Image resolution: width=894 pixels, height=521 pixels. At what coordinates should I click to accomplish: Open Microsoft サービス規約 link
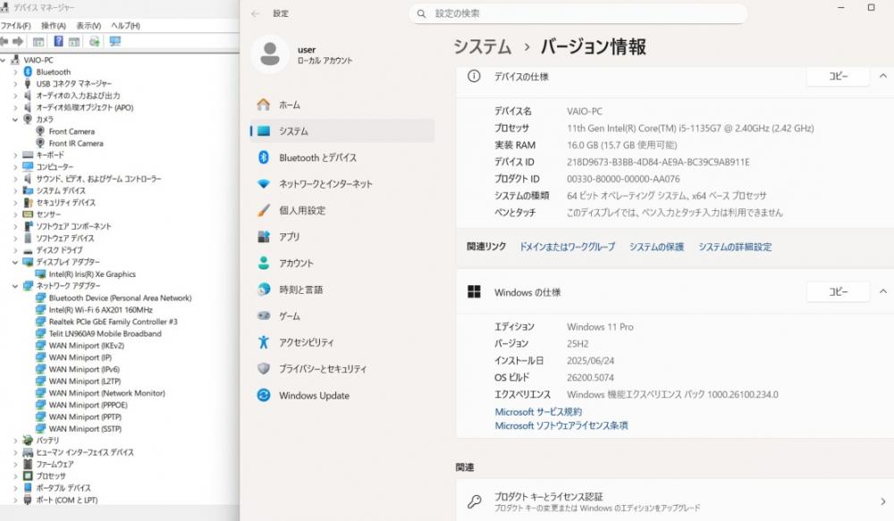538,412
